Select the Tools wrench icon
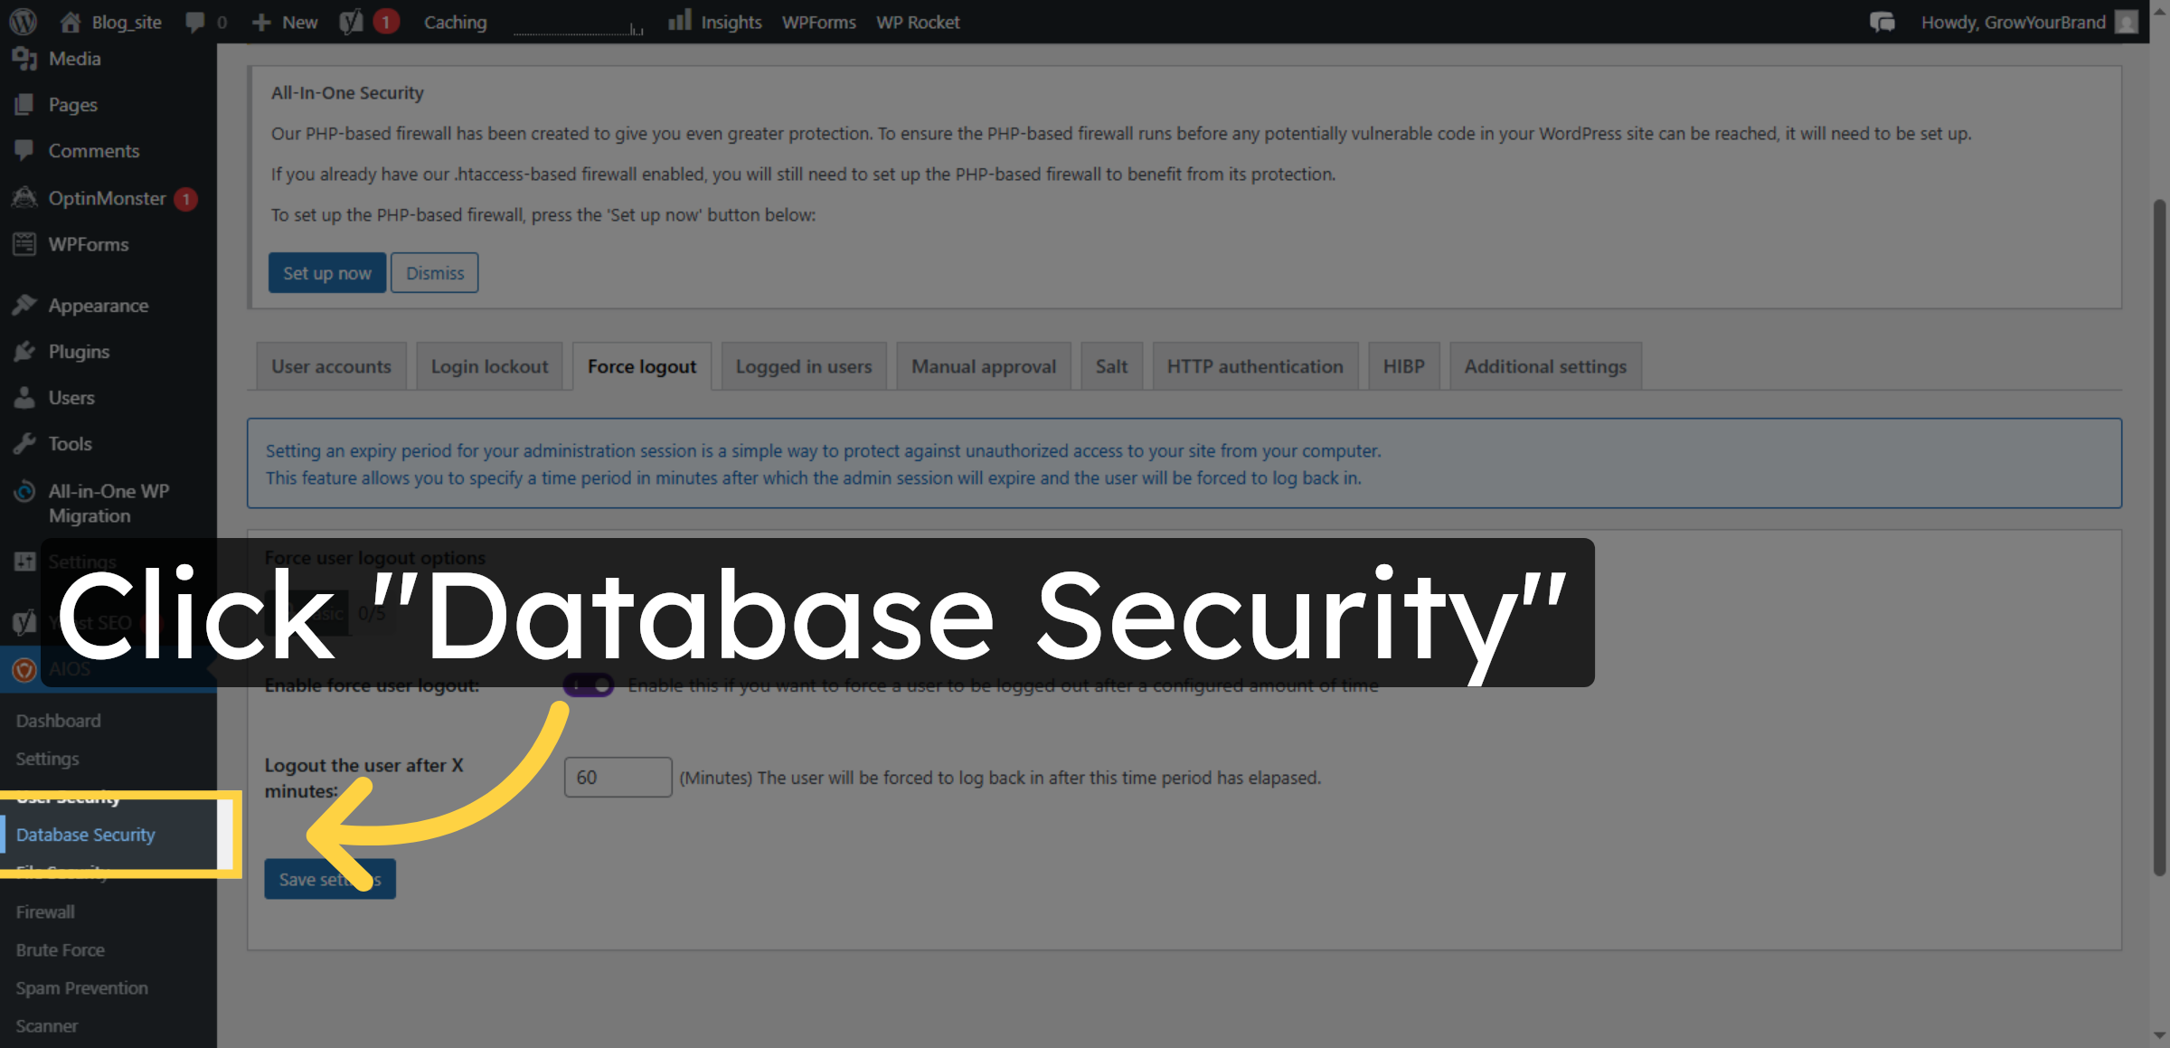Image resolution: width=2170 pixels, height=1048 pixels. (x=24, y=443)
